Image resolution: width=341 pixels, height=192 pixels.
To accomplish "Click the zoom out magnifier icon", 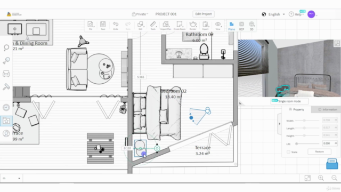I will coord(335,178).
